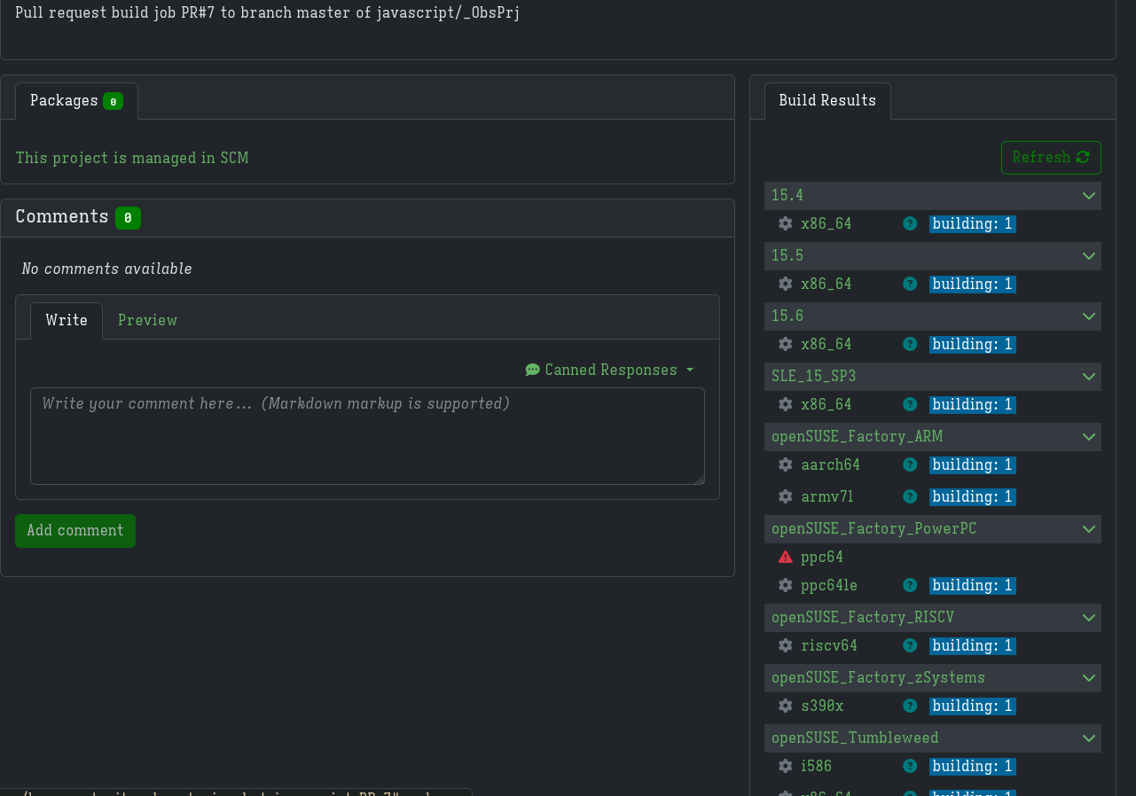Click help icon in 15.5 x86_64 row

pos(910,284)
